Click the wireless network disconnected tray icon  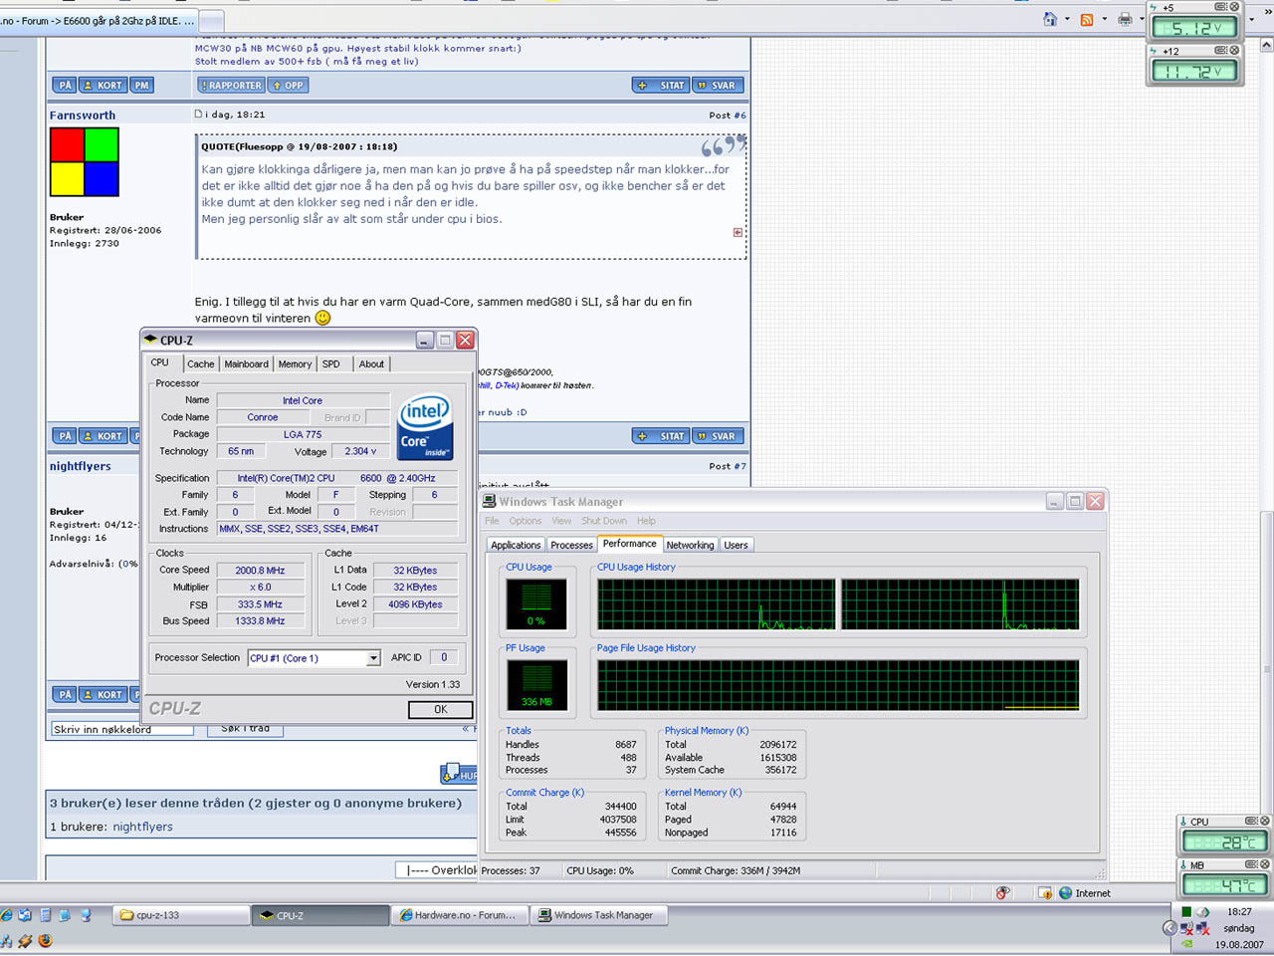1186,928
